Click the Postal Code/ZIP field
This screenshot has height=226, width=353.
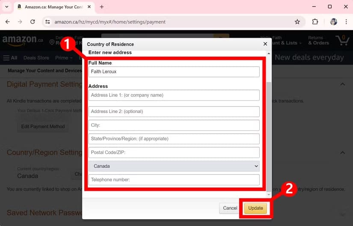click(174, 152)
